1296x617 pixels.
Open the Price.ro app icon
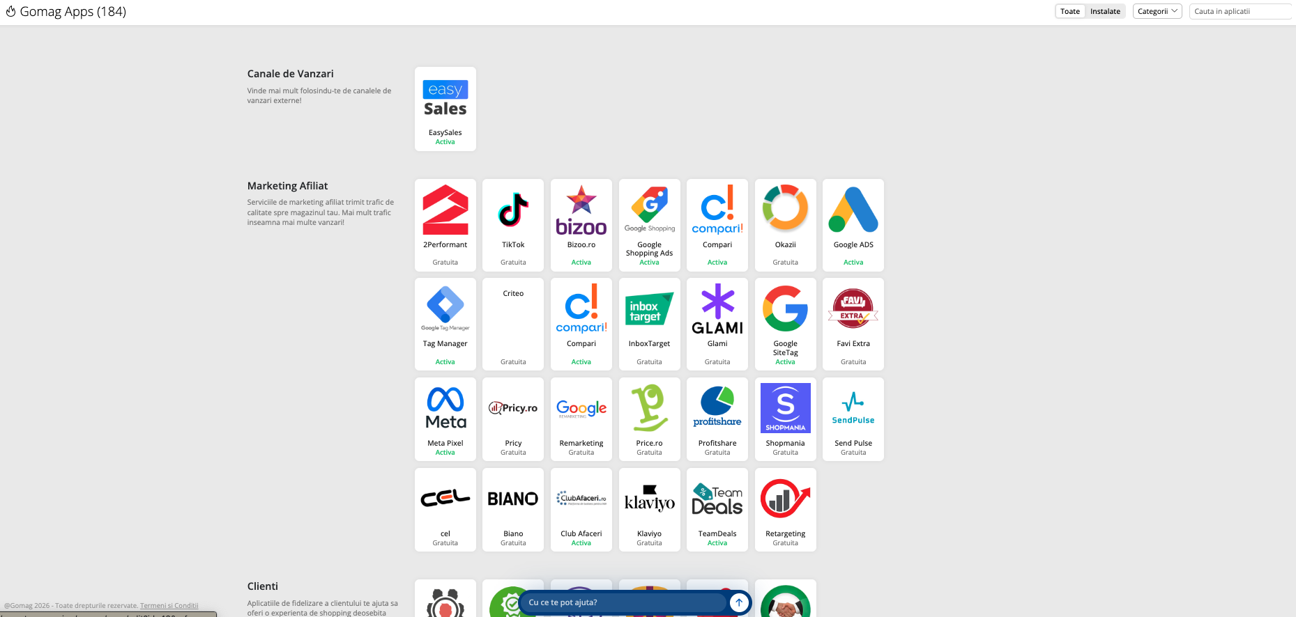pyautogui.click(x=649, y=408)
